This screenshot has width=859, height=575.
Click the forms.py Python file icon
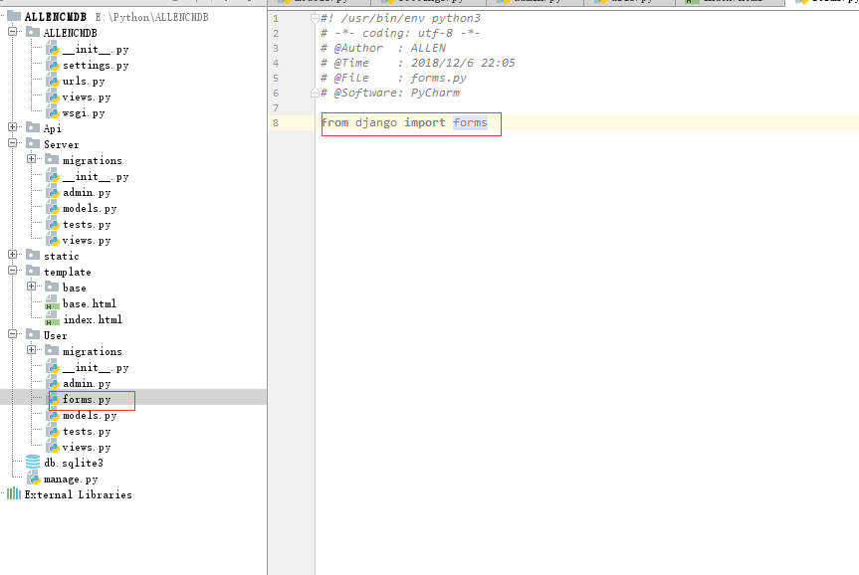(54, 399)
